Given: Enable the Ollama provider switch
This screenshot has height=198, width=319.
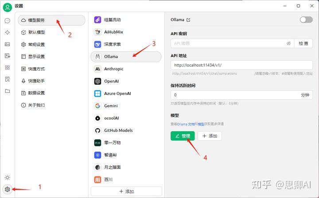Looking at the screenshot, I should click(x=306, y=20).
